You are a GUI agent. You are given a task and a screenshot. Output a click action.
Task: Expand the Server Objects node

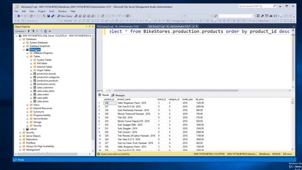tap(20, 136)
